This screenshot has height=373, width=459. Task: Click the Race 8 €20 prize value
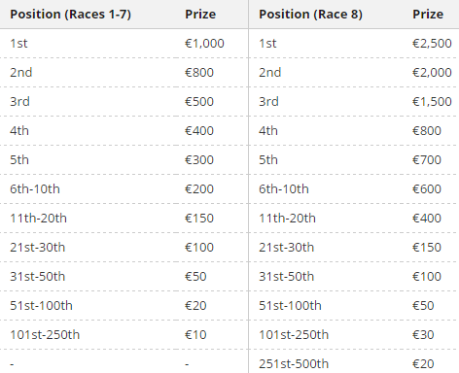(x=423, y=364)
